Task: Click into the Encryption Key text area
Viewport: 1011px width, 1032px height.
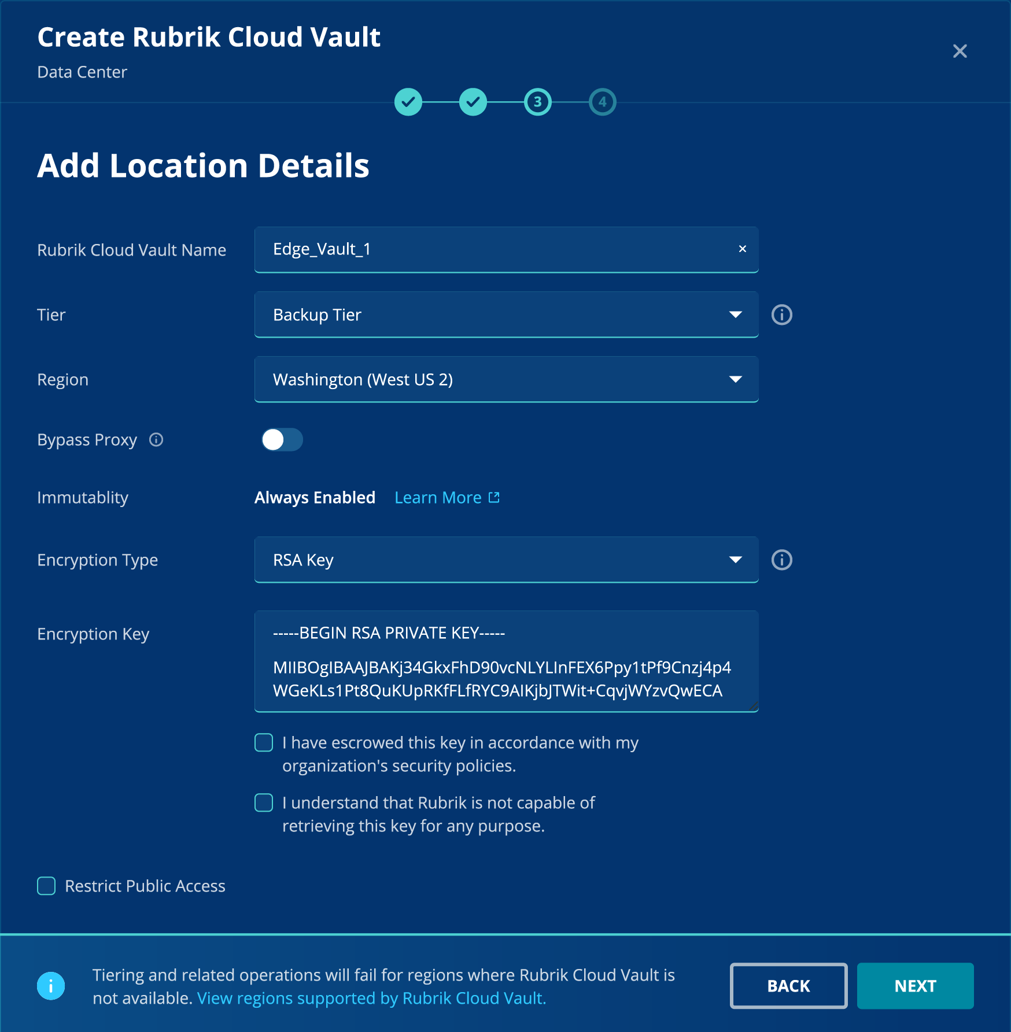Action: pos(506,662)
